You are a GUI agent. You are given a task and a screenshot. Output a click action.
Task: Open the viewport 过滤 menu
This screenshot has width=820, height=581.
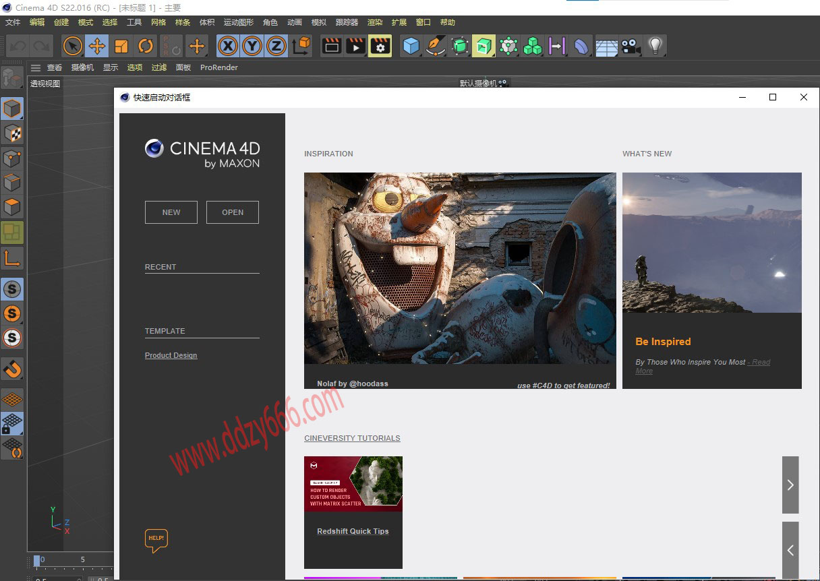coord(159,67)
